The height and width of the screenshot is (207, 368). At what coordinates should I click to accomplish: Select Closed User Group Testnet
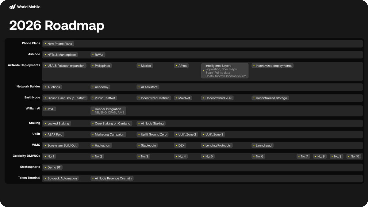pyautogui.click(x=66, y=98)
